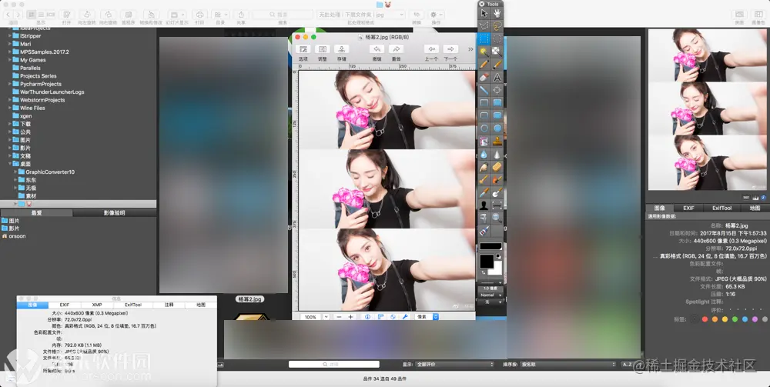Click the black foreground color swatch
Viewport: 770px width, 387px height.
tap(487, 262)
